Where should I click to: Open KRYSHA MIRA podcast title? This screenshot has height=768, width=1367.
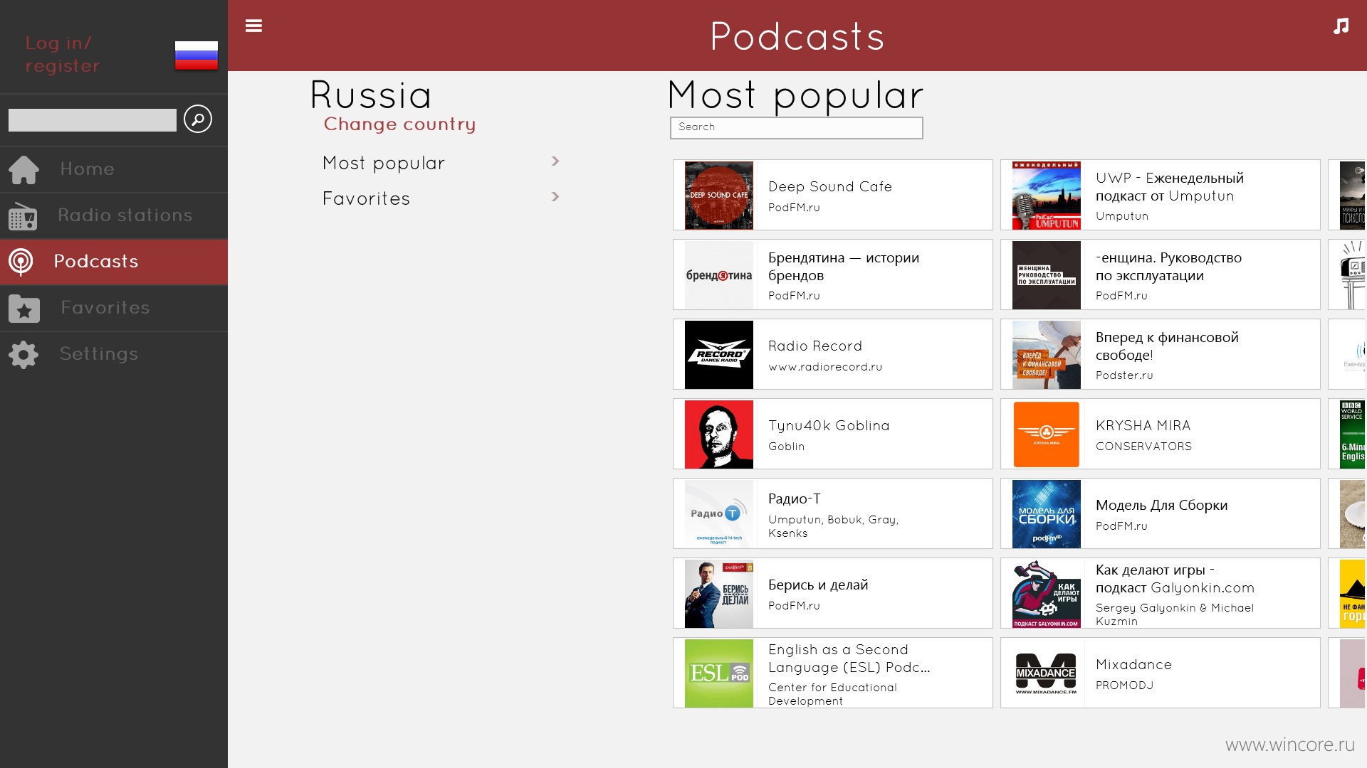click(1143, 425)
